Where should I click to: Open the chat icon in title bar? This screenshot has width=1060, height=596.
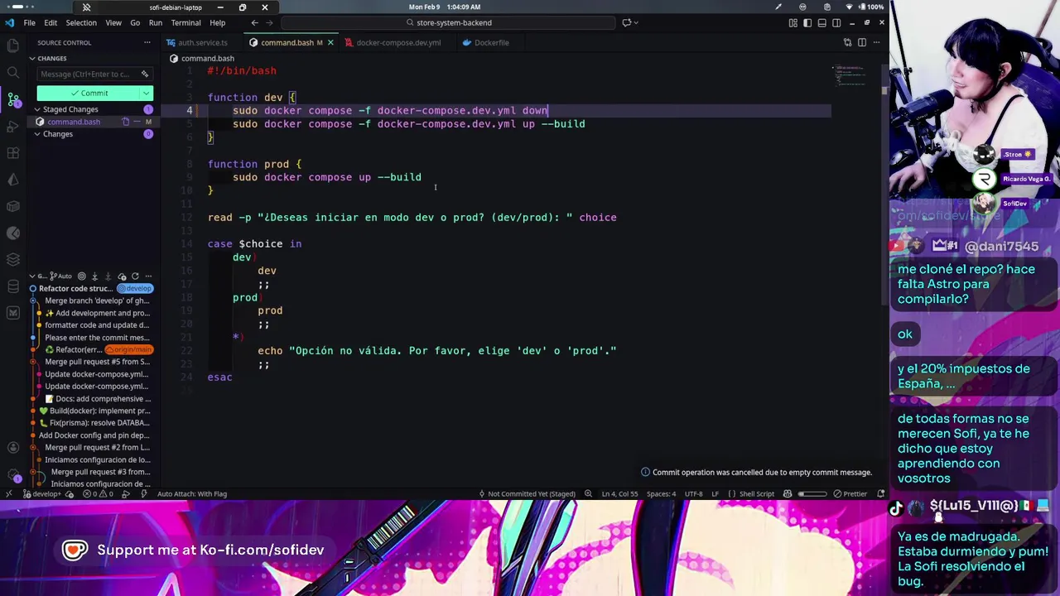(x=626, y=22)
